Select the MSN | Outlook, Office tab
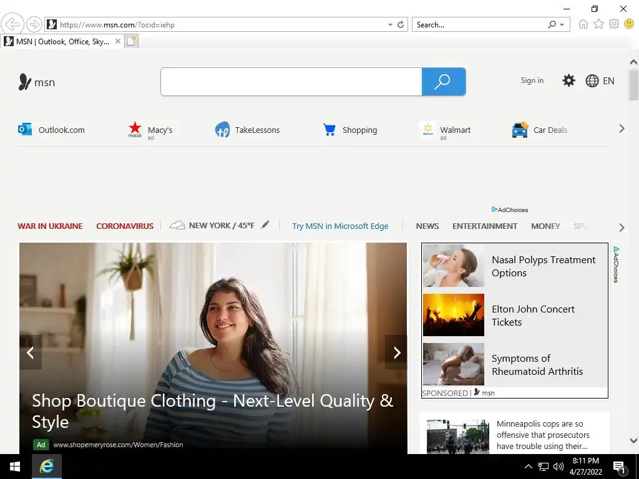Screen dimensions: 639x479 (62, 42)
